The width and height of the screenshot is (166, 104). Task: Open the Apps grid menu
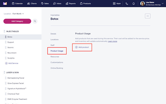click(117, 3)
